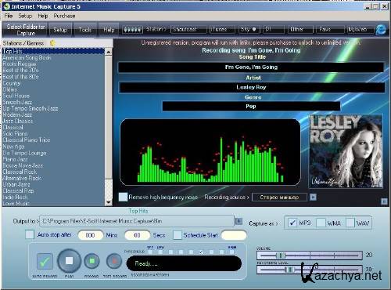Click the Recording Level slider handle
The image size is (391, 290).
pyautogui.click(x=289, y=270)
